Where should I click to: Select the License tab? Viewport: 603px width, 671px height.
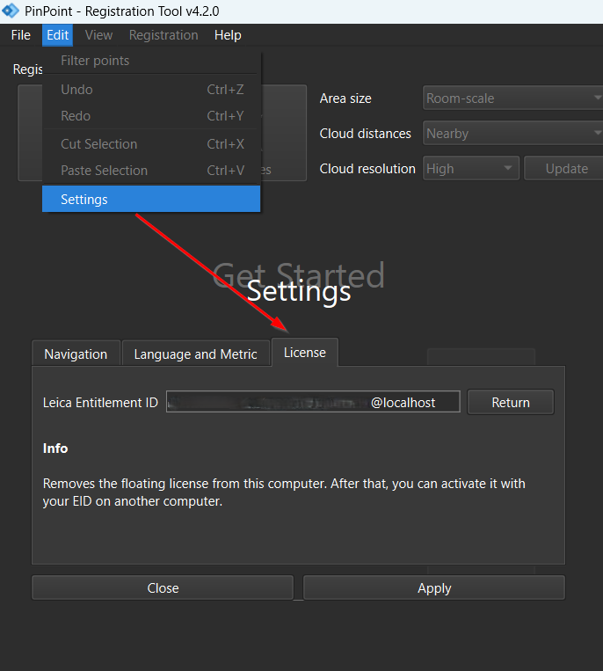(x=304, y=352)
